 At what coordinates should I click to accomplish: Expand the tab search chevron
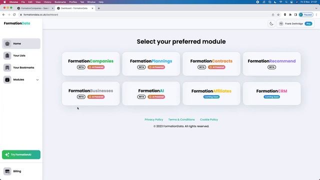pos(316,8)
